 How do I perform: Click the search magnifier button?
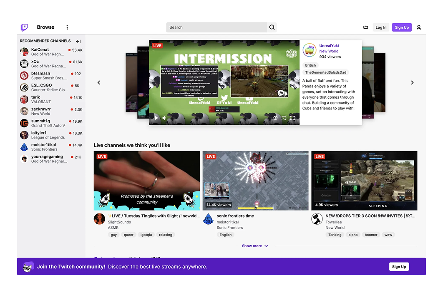point(272,27)
